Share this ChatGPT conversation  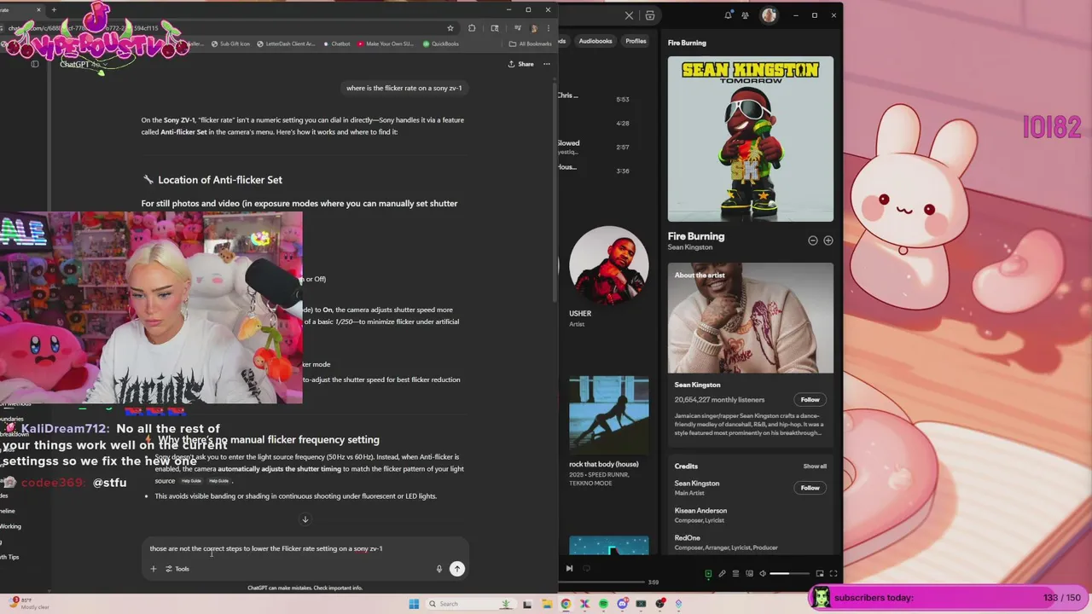point(520,64)
